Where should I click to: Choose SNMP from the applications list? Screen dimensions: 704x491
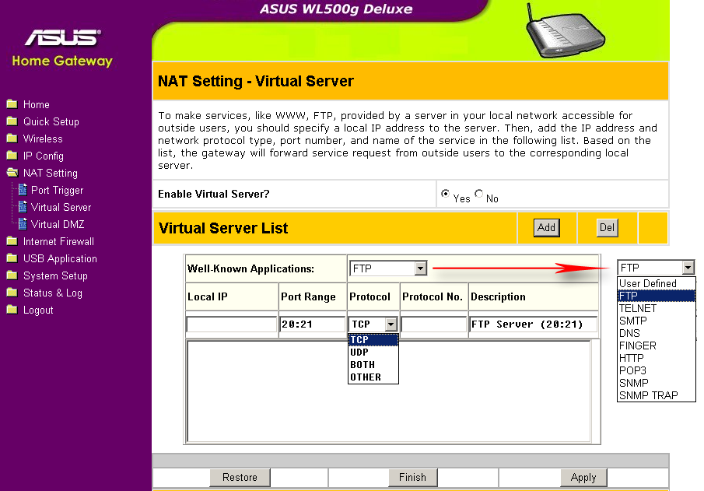tap(656, 383)
